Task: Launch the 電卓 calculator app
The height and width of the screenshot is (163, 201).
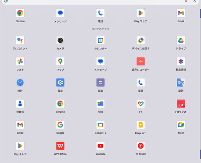Action: click(100, 83)
